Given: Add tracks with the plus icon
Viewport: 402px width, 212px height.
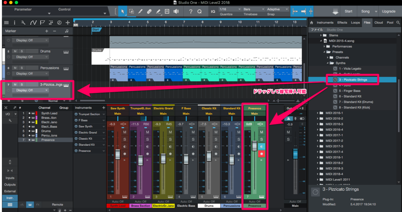Looking at the screenshot, I should 68,22.
